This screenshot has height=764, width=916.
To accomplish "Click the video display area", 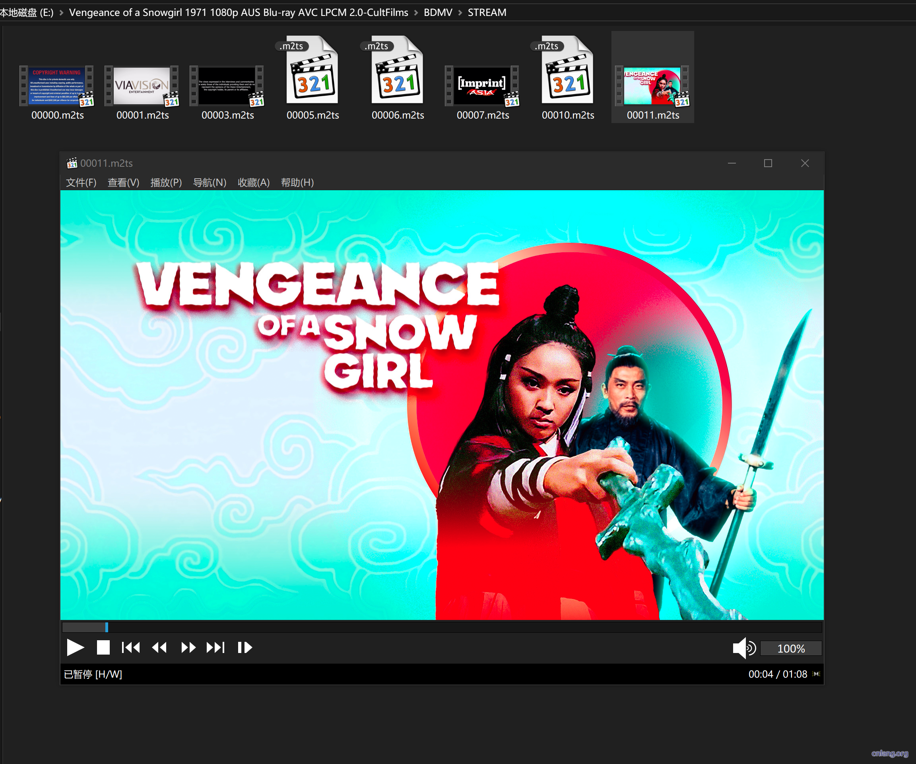I will [442, 405].
